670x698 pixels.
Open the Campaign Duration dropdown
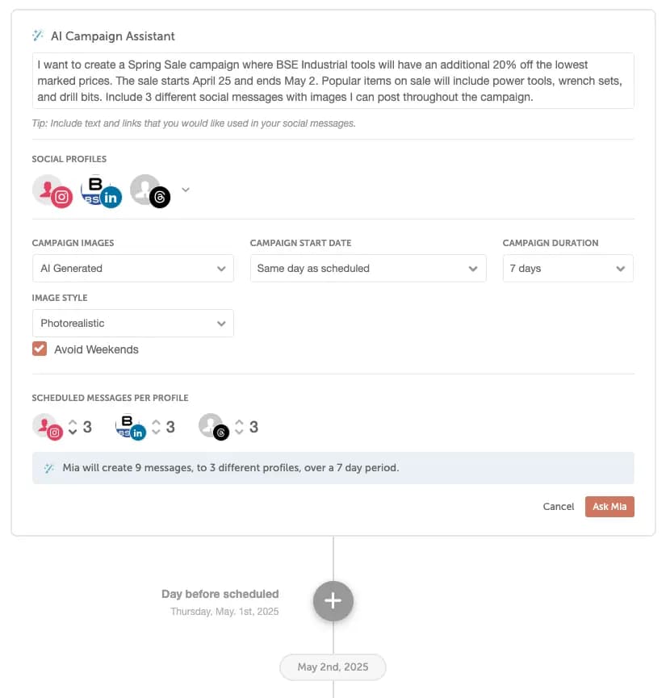point(567,269)
